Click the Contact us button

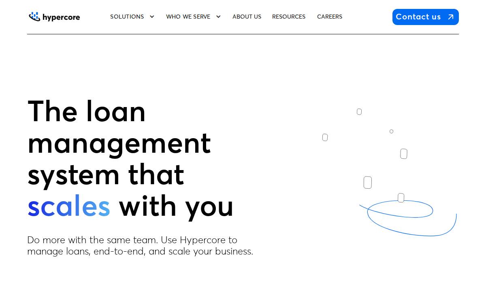click(426, 17)
